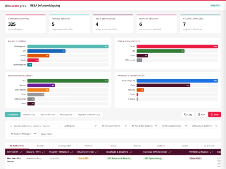226x169 pixels.
Task: Switch to Finance Only view
Action: (29, 114)
